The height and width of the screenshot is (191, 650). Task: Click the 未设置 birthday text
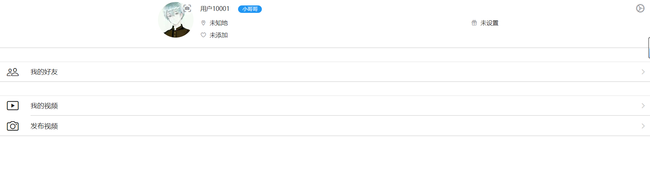click(489, 23)
